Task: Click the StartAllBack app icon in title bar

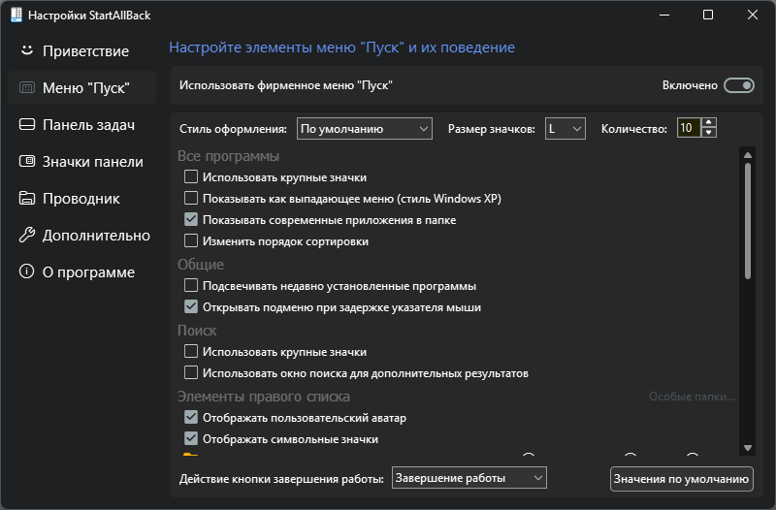Action: pyautogui.click(x=16, y=15)
